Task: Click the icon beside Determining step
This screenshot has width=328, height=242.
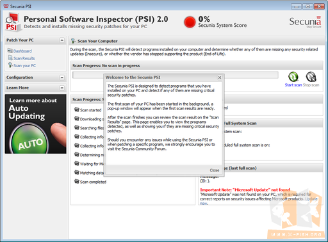Action: tap(77, 154)
